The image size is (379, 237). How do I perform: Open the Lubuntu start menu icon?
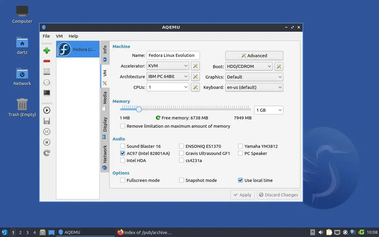5,232
